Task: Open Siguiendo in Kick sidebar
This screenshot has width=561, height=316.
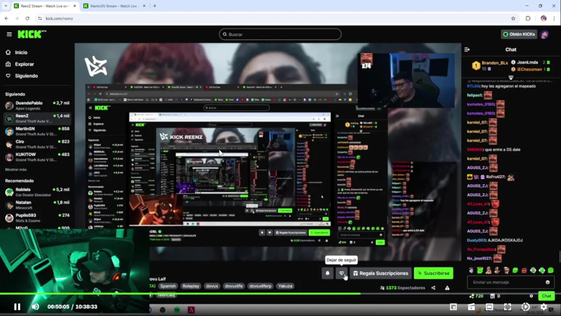Action: click(21, 76)
